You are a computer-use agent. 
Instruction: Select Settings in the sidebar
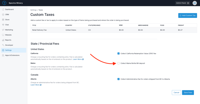pos(14,50)
